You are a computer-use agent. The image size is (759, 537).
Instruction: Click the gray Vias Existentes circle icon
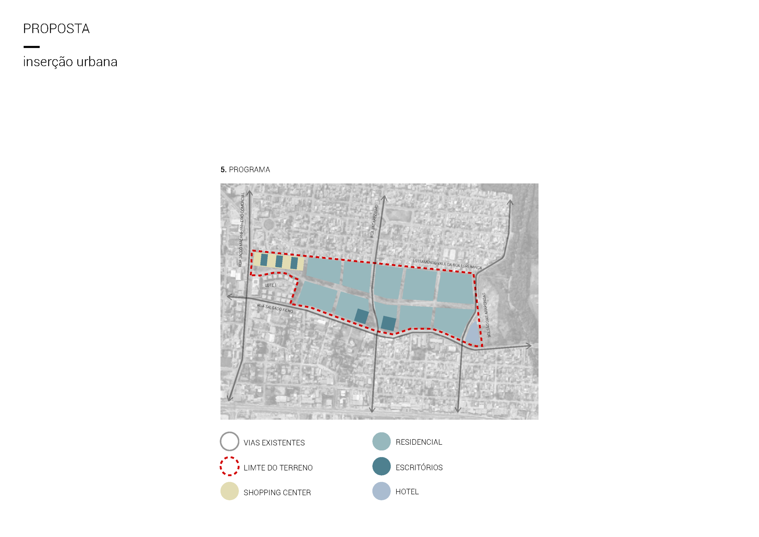pyautogui.click(x=229, y=441)
